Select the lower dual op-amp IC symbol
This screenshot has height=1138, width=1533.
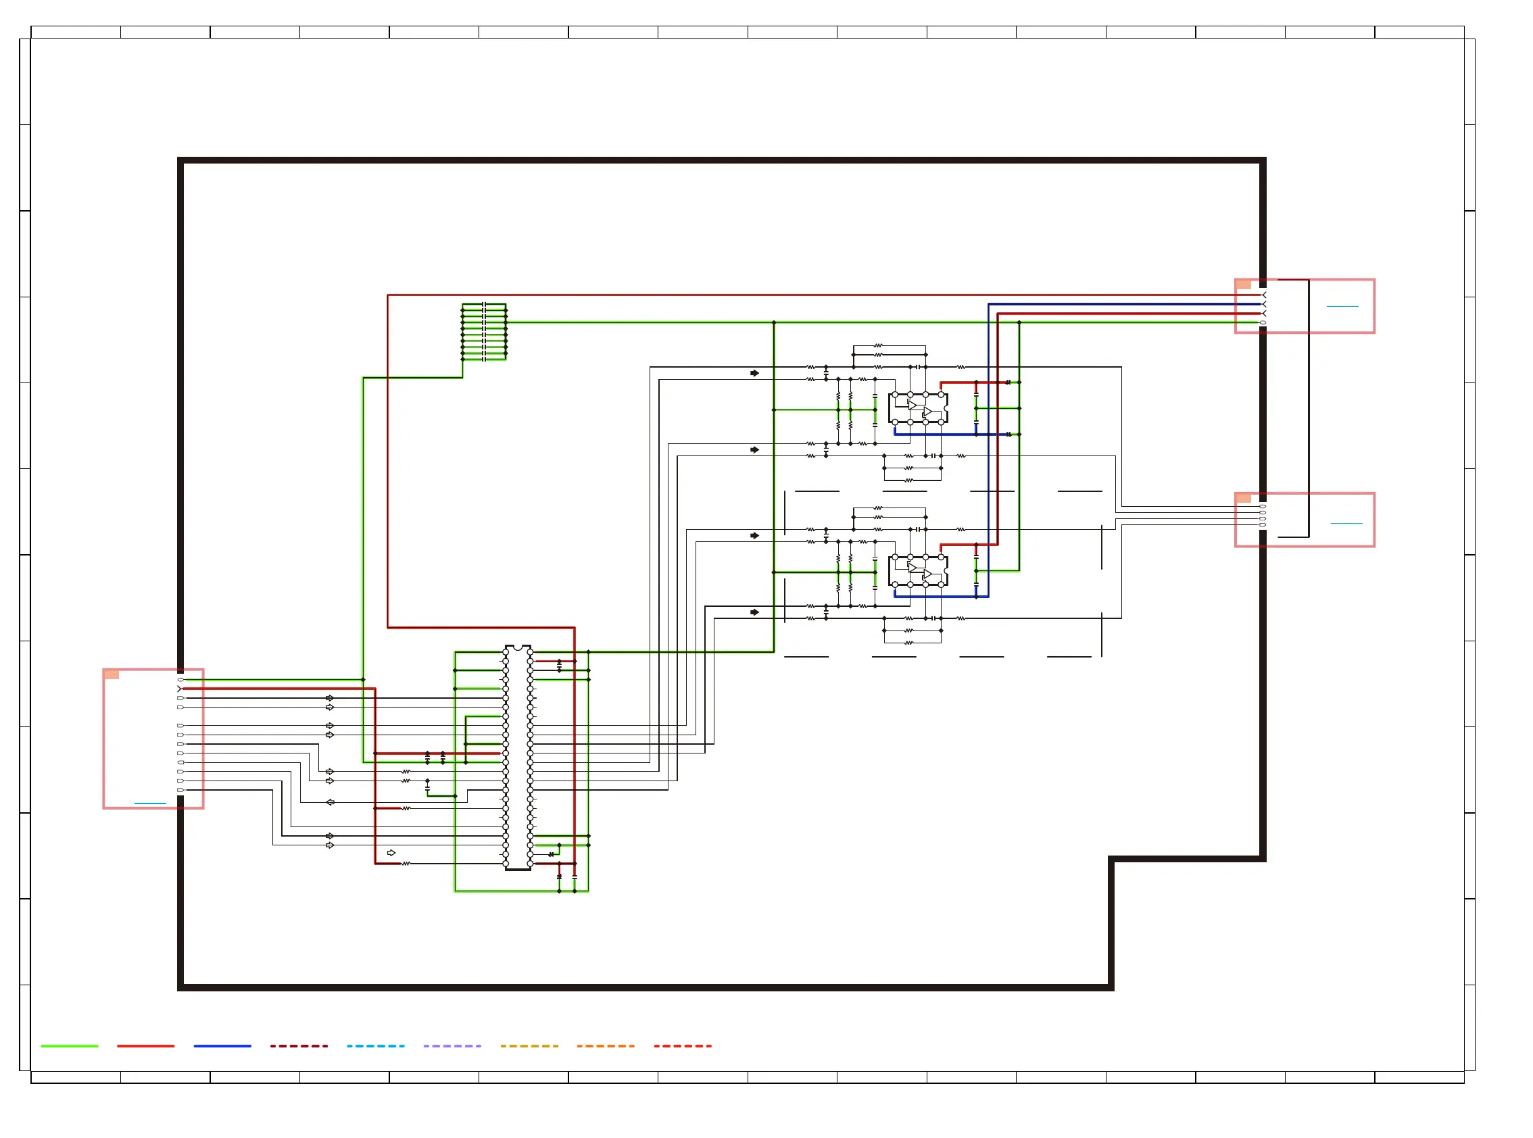pos(919,571)
